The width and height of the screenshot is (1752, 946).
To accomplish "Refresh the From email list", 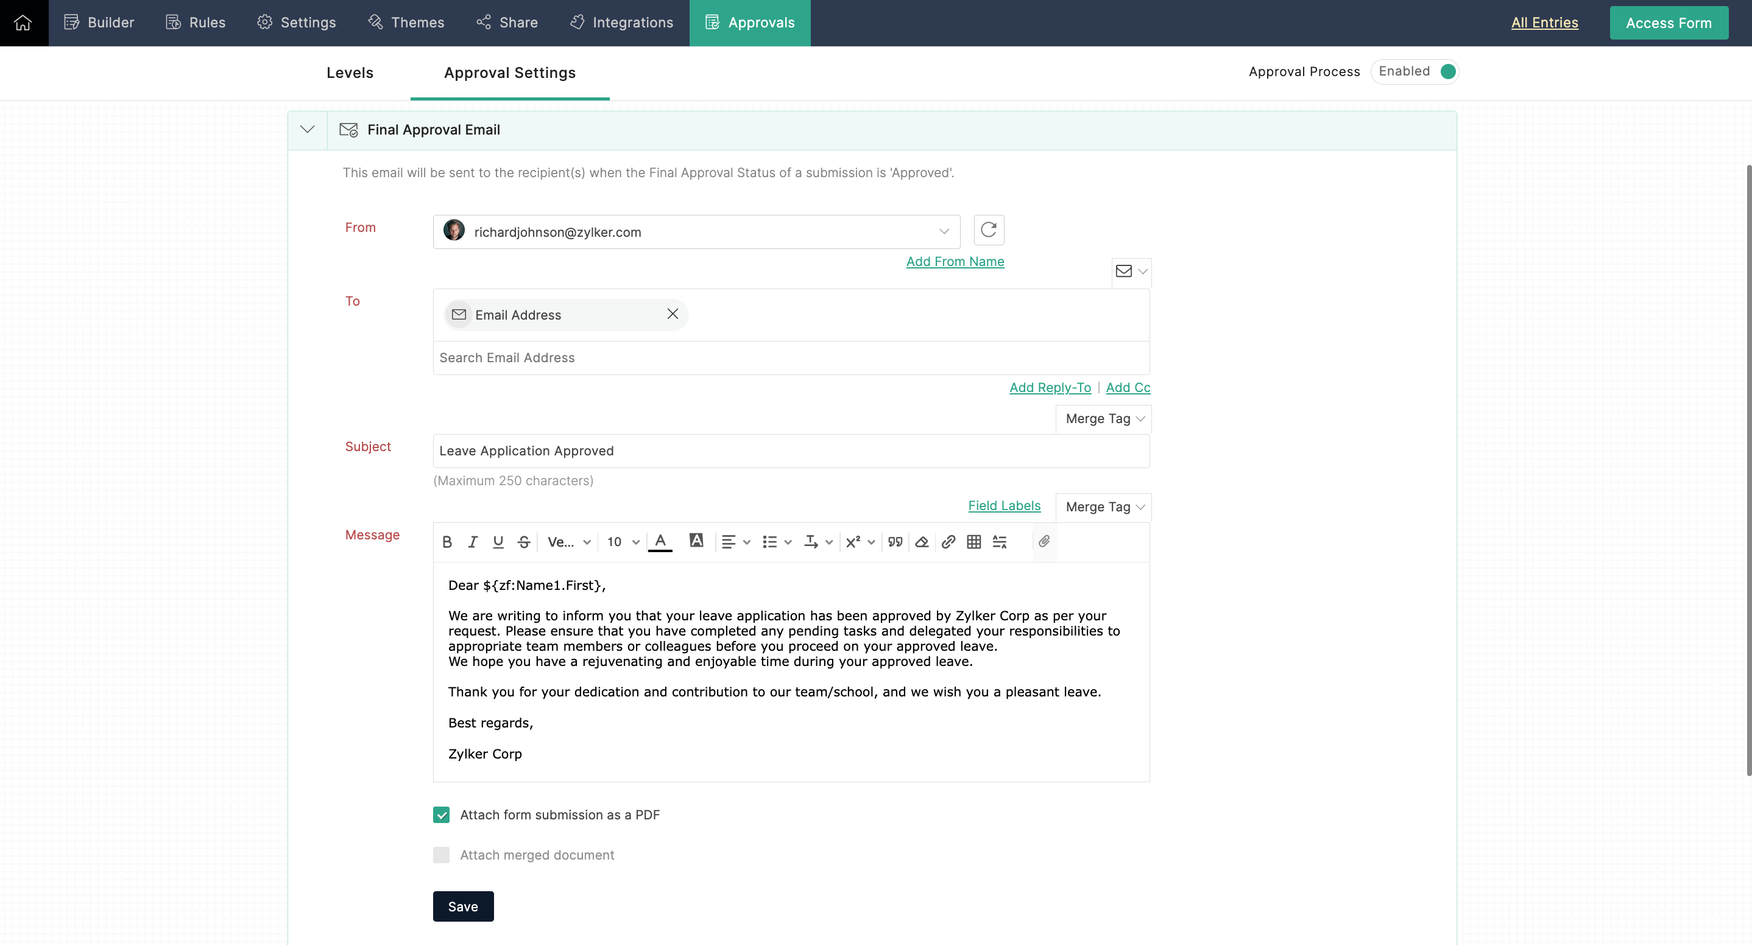I will pos(988,229).
